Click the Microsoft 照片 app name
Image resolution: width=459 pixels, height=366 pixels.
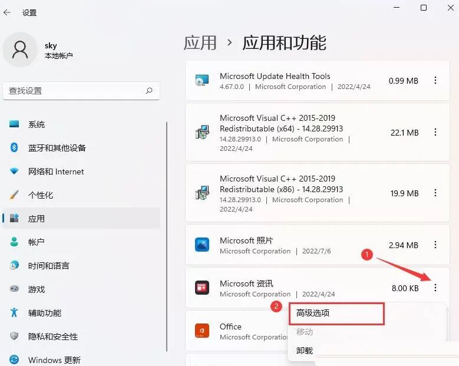(x=246, y=240)
